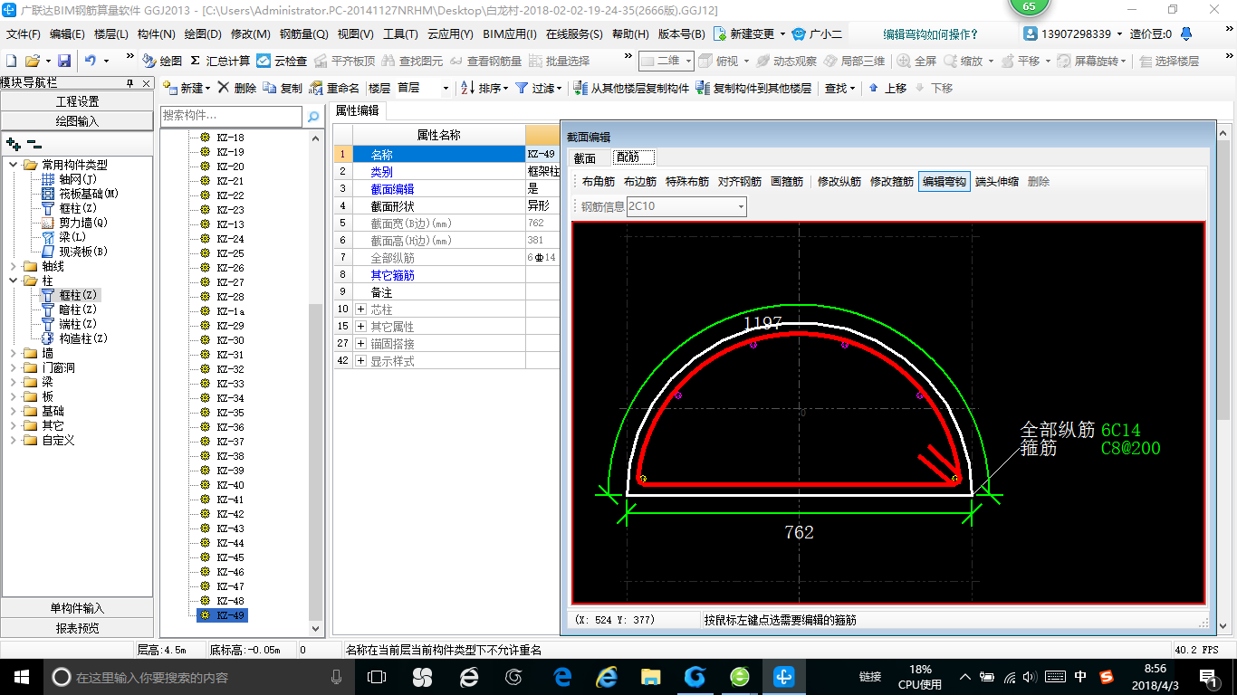Move component up with 上移
The image size is (1237, 695).
[x=887, y=88]
